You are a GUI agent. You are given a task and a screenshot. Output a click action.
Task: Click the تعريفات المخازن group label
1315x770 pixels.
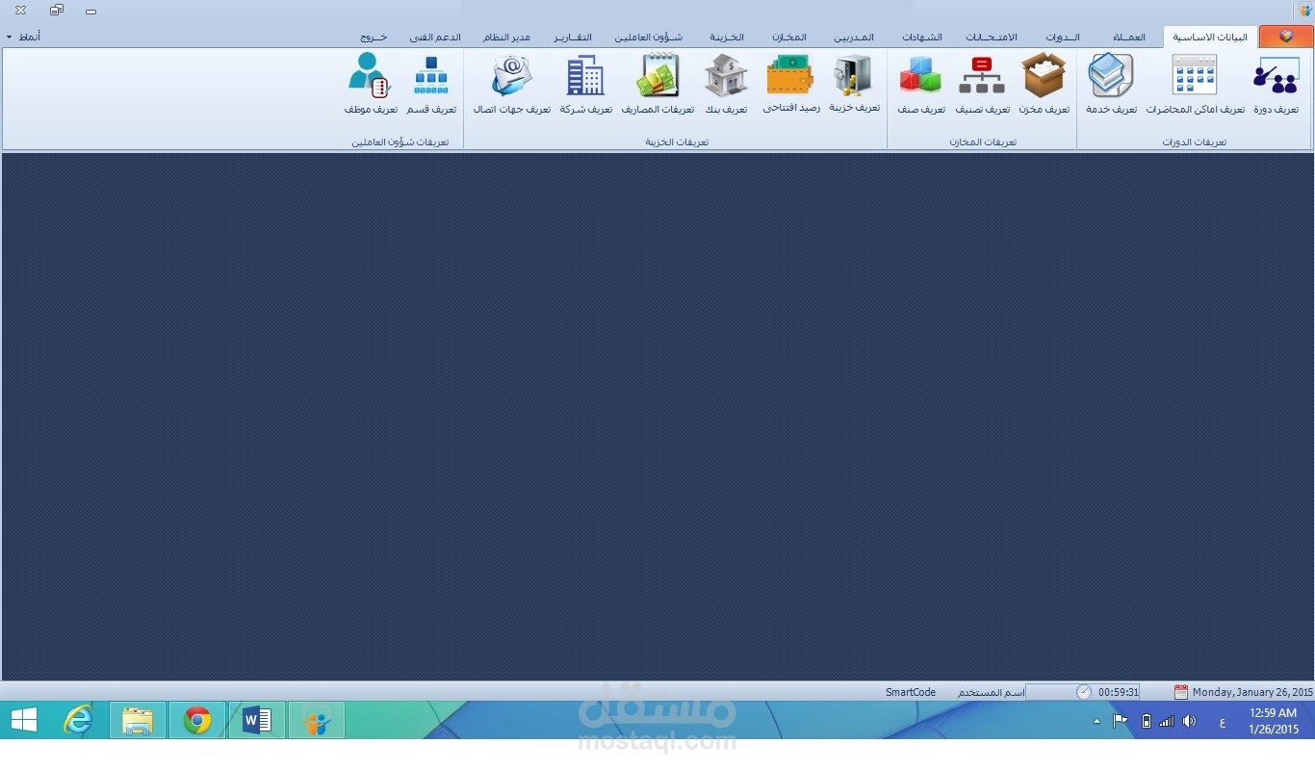(983, 141)
